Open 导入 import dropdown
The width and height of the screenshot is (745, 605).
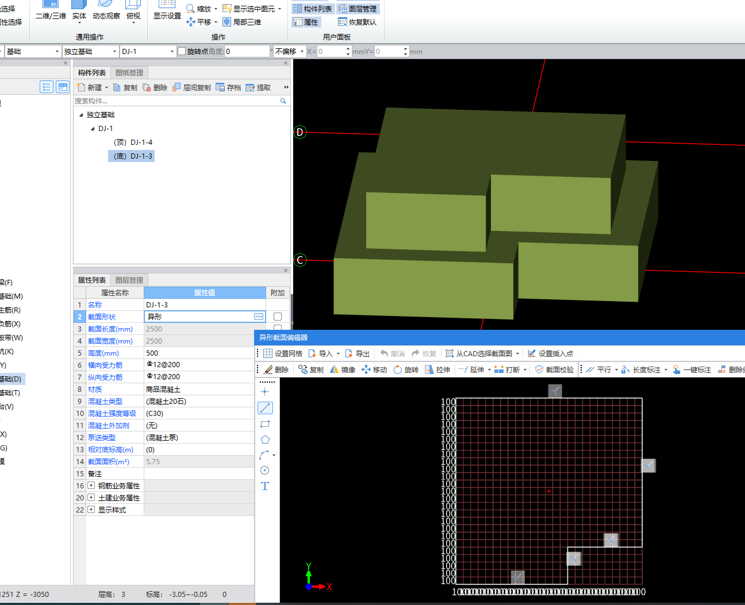click(338, 353)
